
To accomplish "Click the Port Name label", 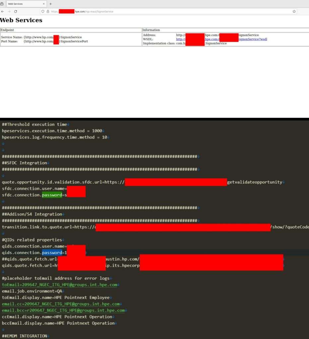I will [9, 41].
